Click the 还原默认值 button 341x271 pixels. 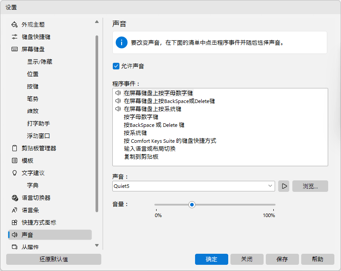click(54, 259)
